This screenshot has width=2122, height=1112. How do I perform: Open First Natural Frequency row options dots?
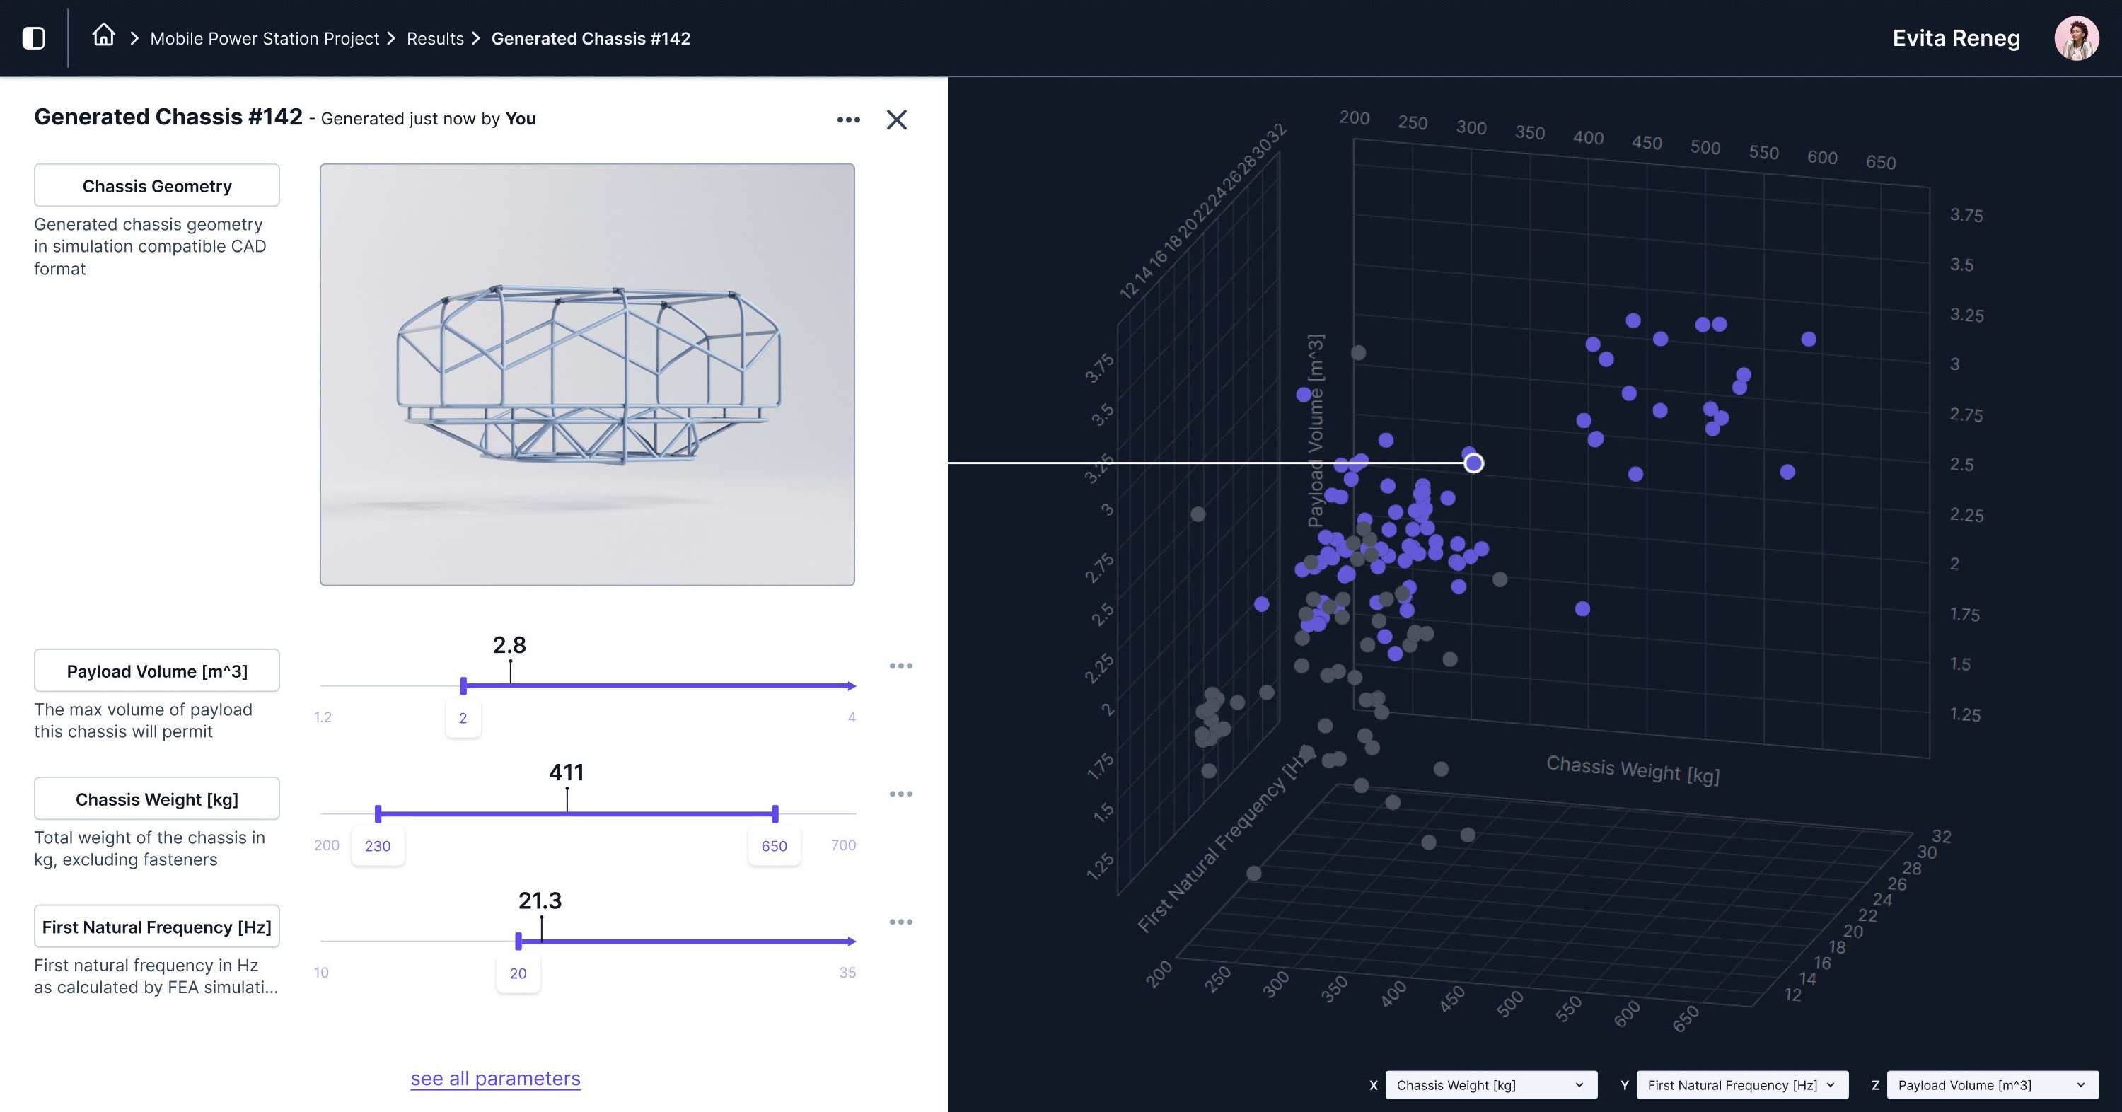tap(900, 922)
